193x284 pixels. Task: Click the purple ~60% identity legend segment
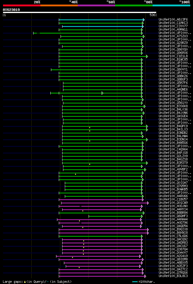[96, 5]
